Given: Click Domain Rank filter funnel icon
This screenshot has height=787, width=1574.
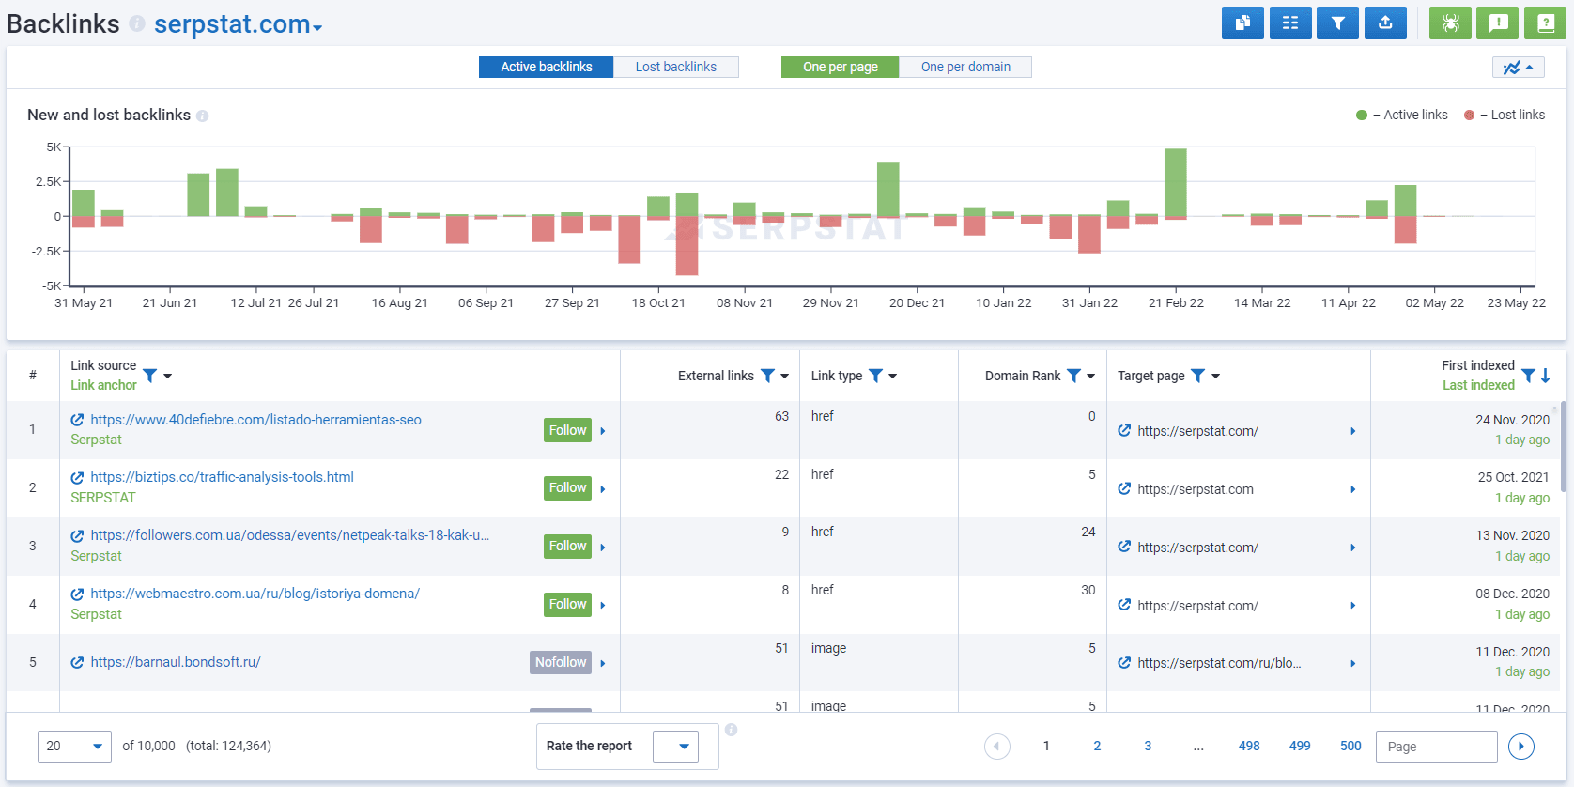Looking at the screenshot, I should point(1073,376).
